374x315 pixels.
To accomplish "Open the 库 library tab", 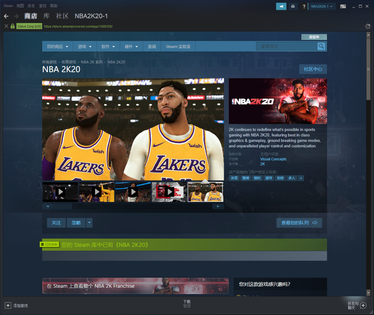I will click(x=46, y=16).
